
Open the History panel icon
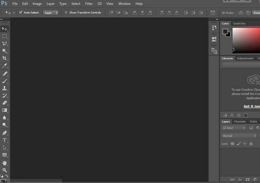pos(214,28)
